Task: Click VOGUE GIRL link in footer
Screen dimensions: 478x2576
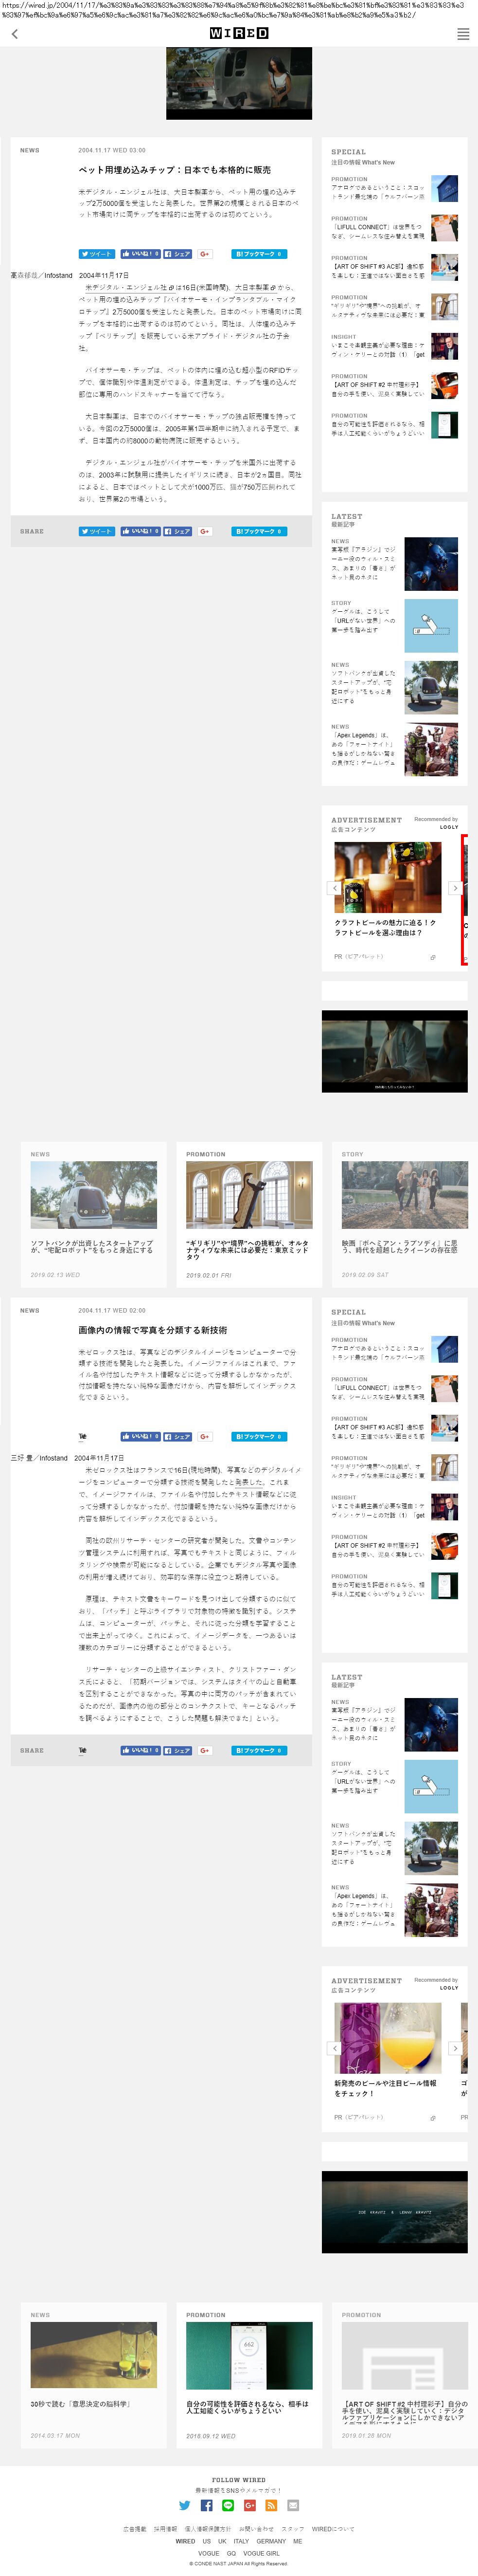Action: (x=262, y=2553)
